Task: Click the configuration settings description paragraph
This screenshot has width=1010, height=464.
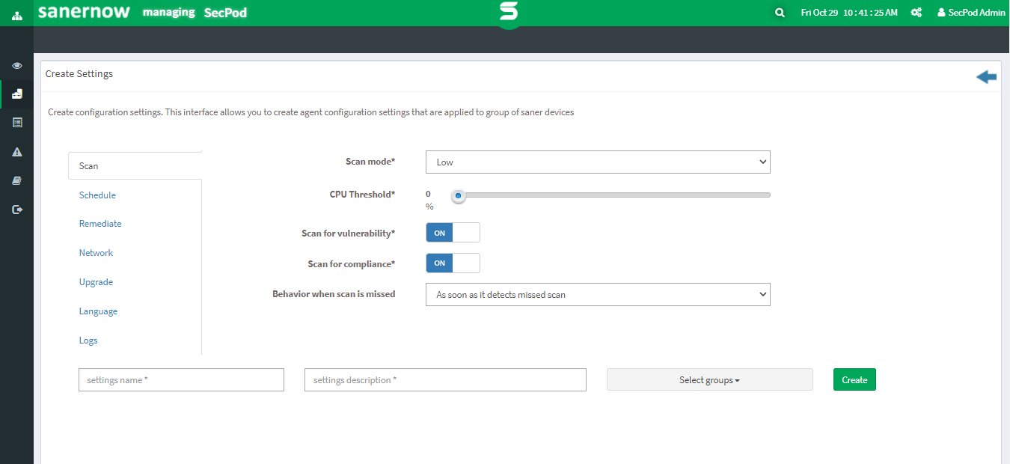Action: click(x=311, y=112)
